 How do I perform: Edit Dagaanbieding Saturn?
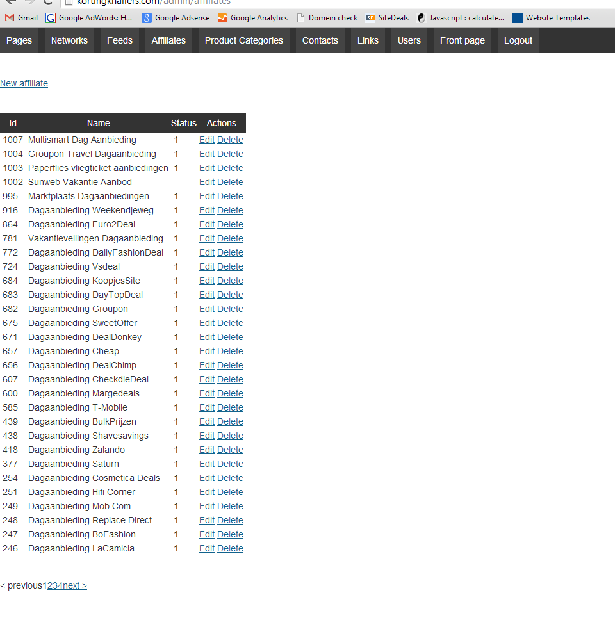coord(206,464)
